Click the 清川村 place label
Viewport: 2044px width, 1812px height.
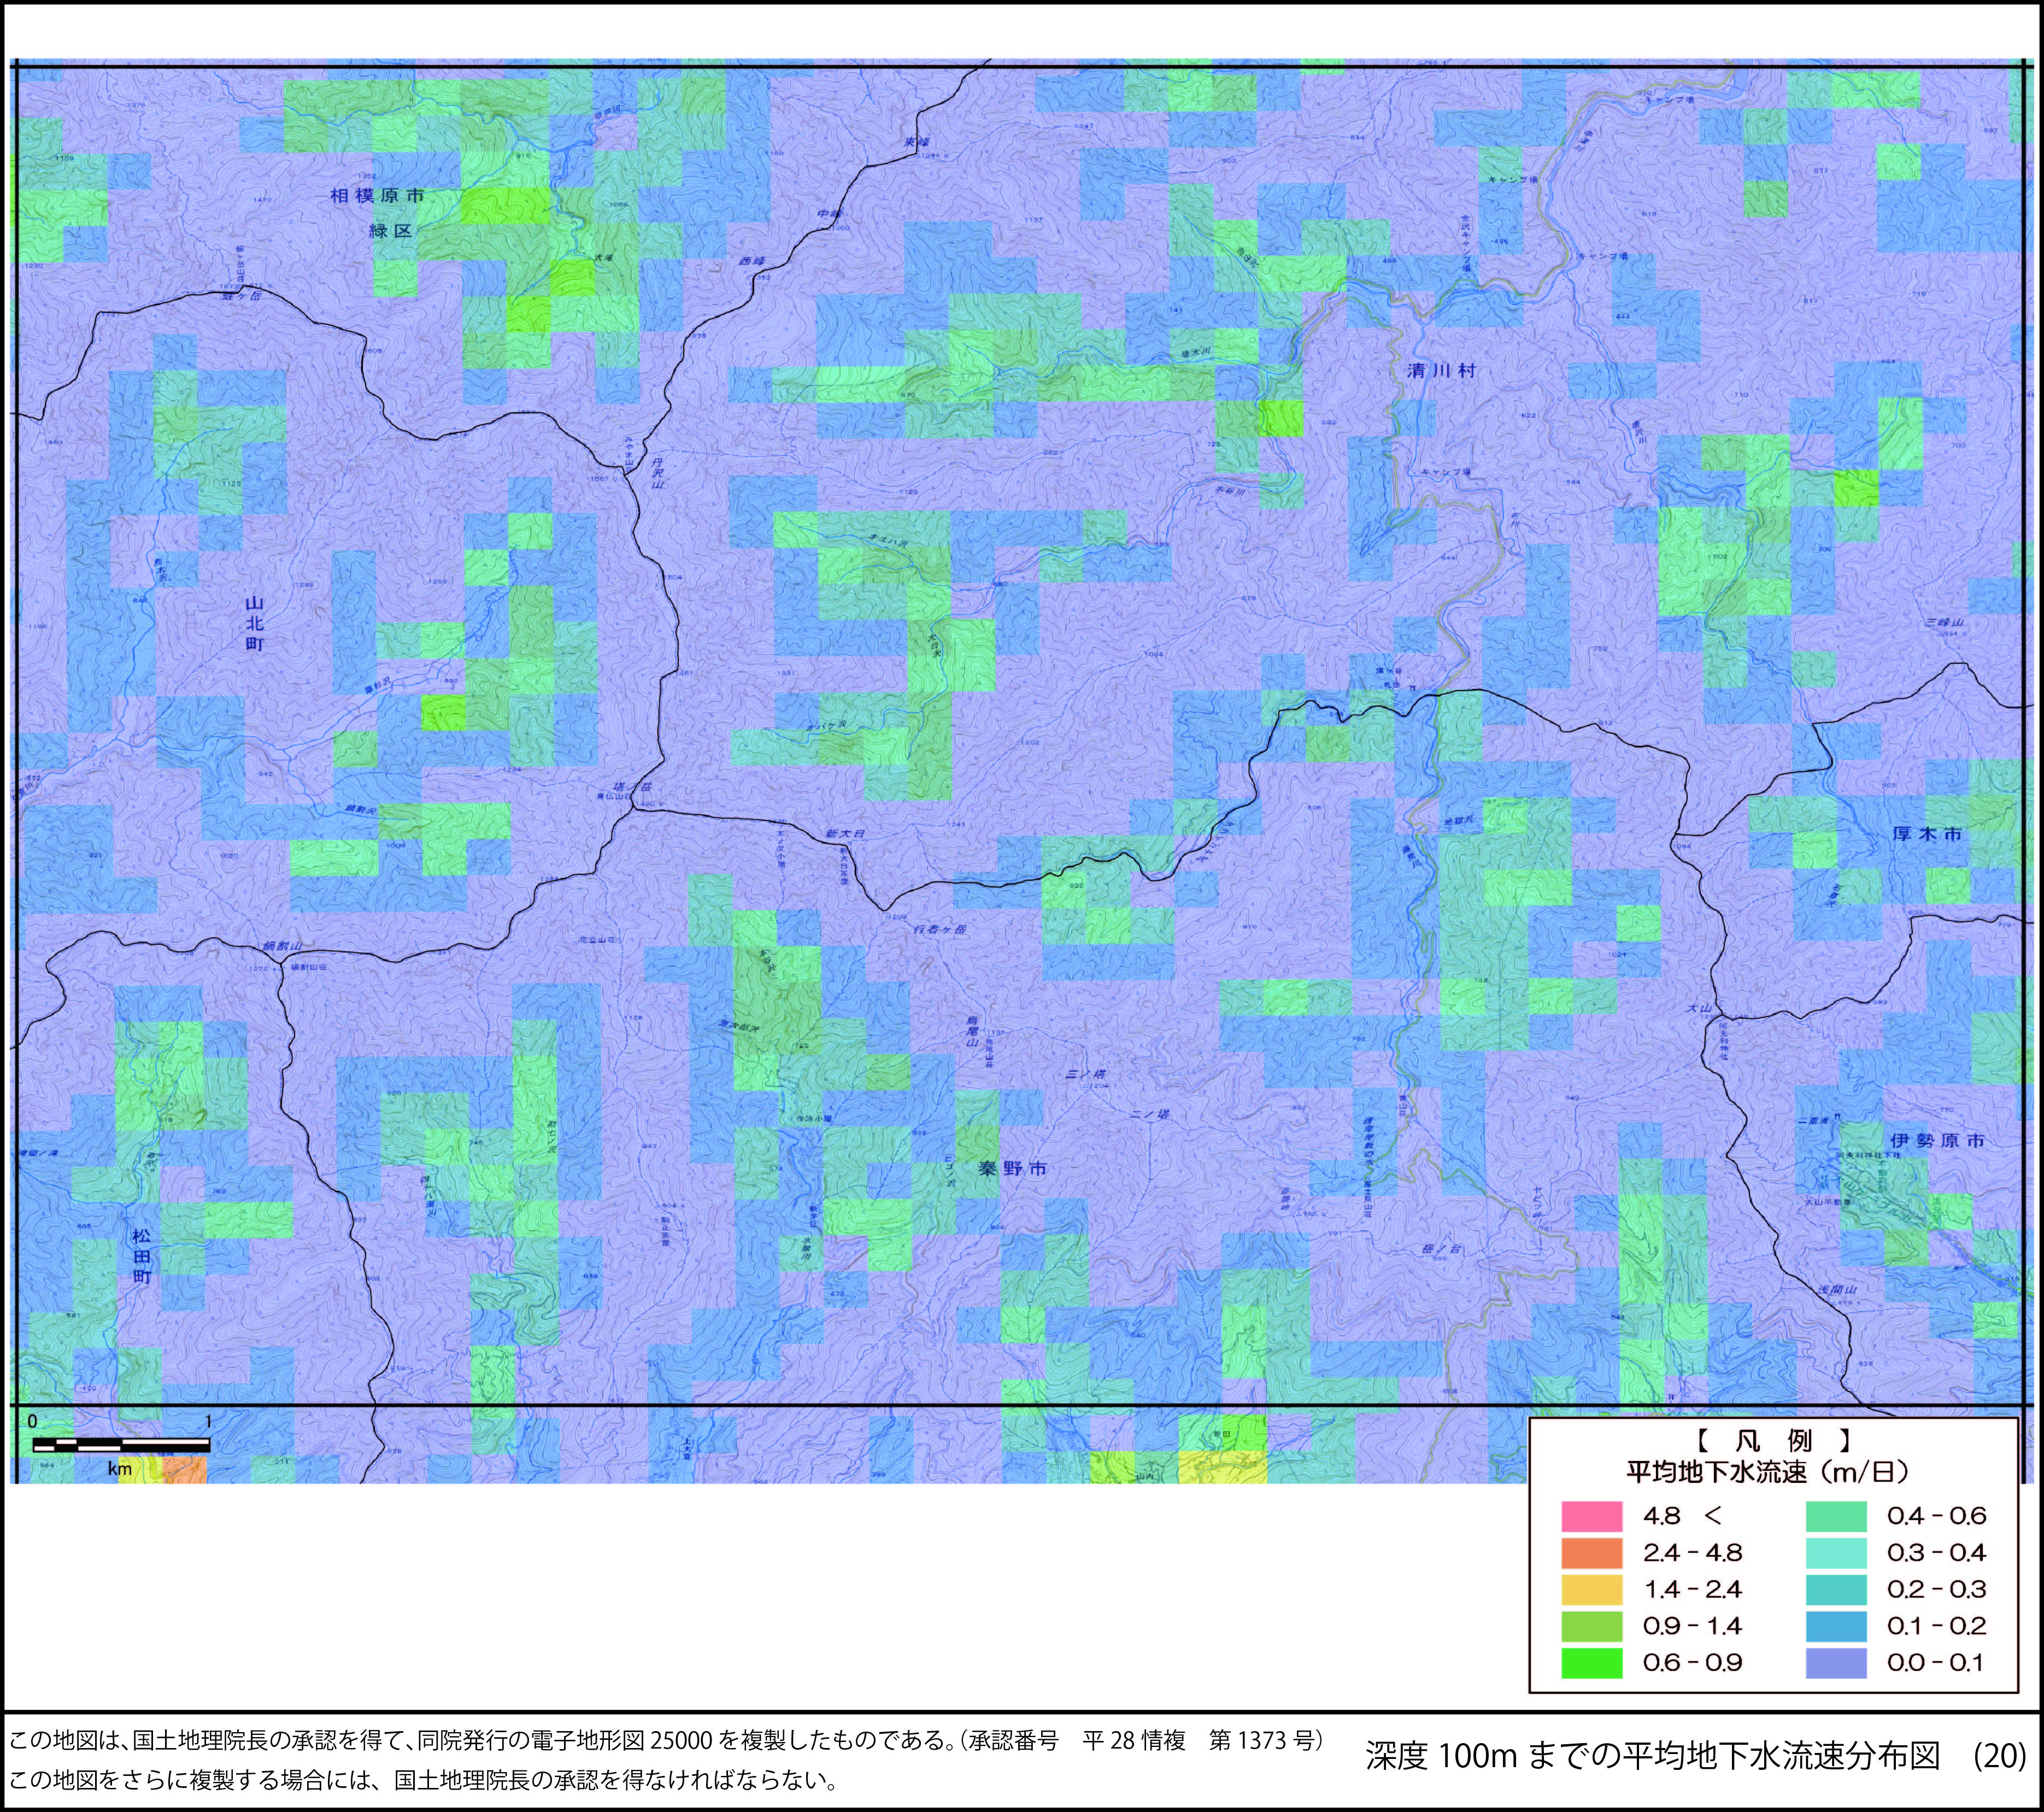pyautogui.click(x=1441, y=370)
